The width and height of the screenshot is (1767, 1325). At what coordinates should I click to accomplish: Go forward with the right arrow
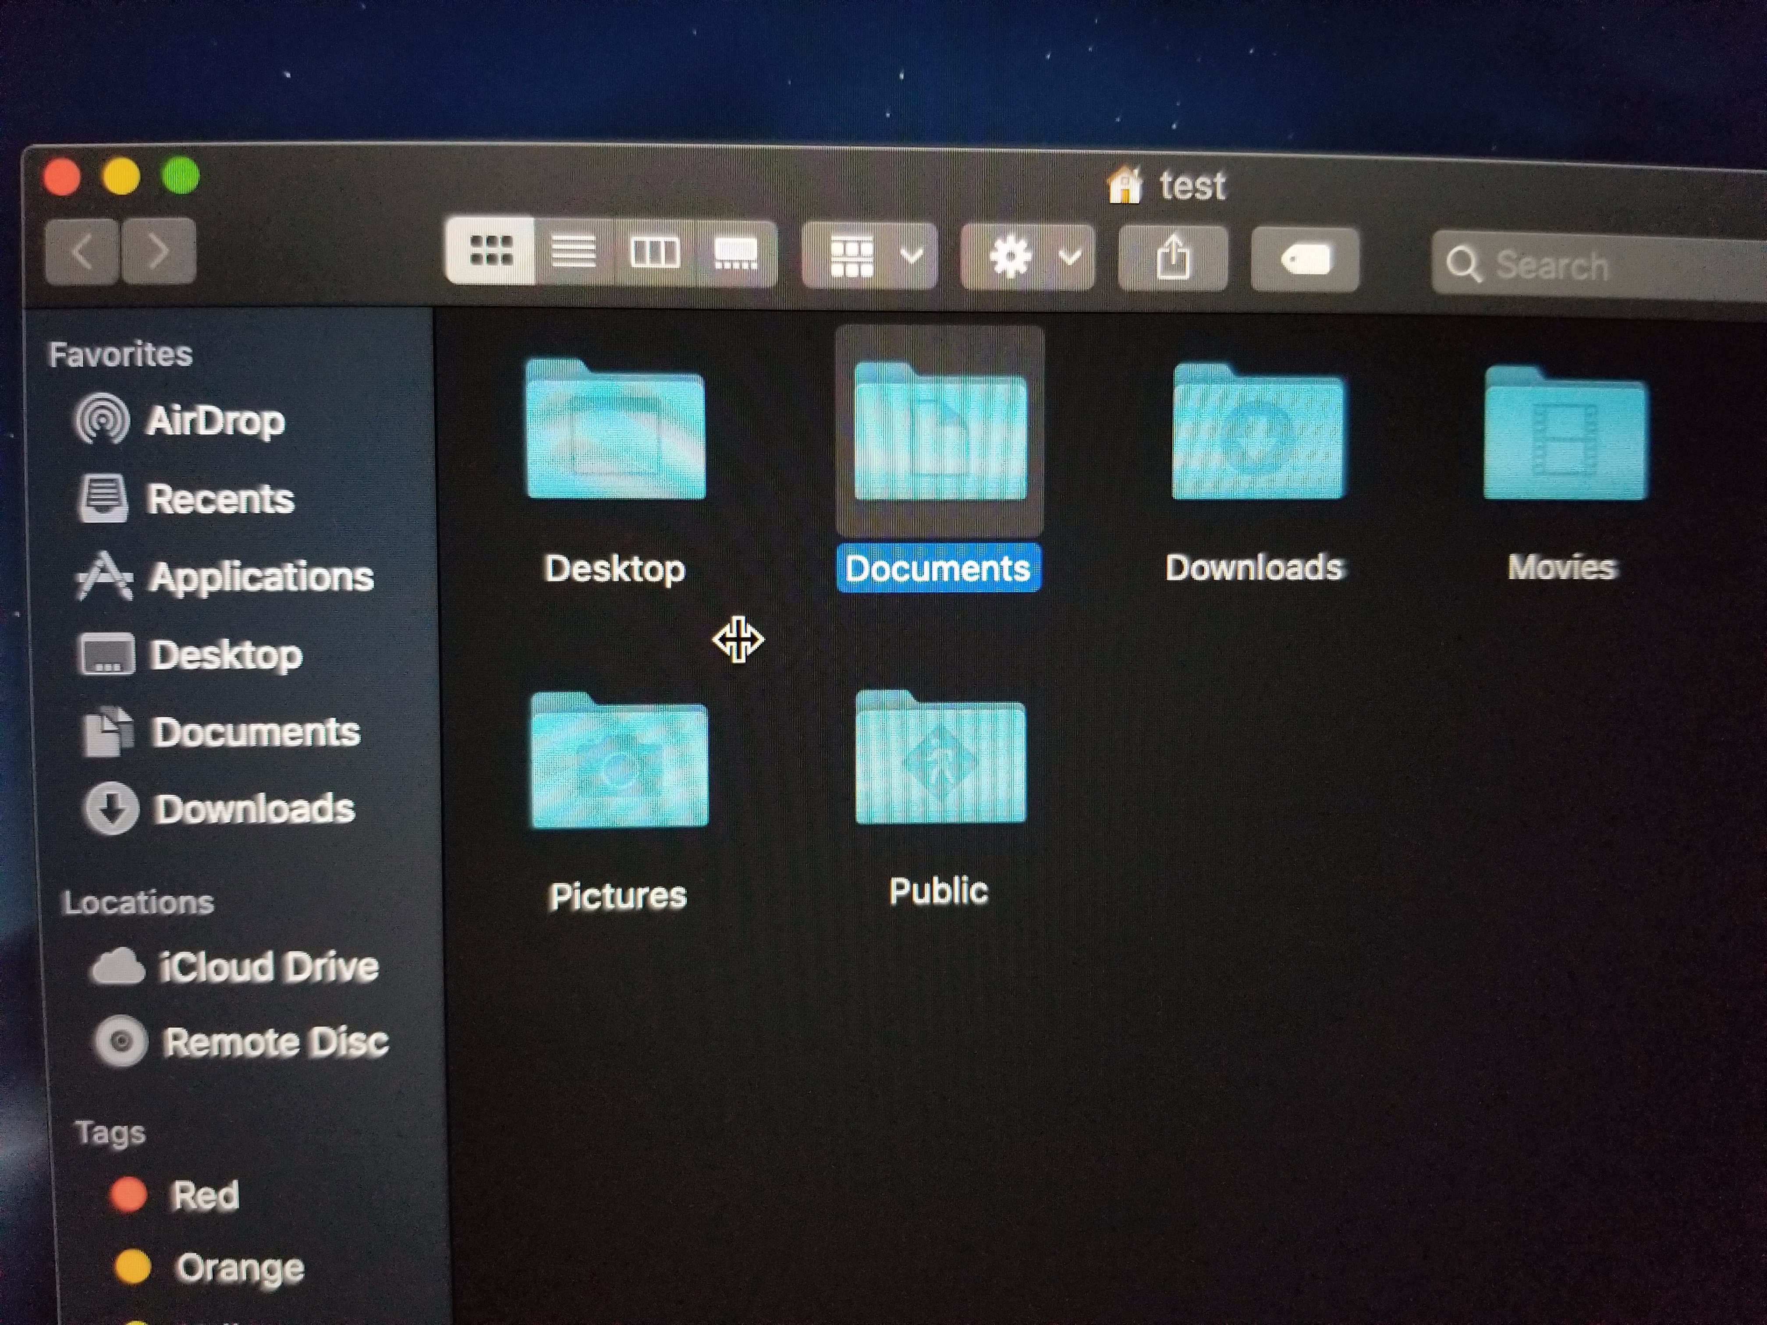click(x=158, y=252)
